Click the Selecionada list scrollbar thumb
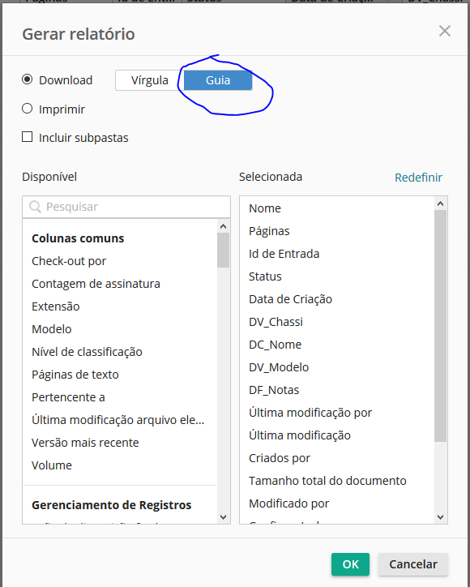Screen dimensions: 470x587 tap(441, 326)
